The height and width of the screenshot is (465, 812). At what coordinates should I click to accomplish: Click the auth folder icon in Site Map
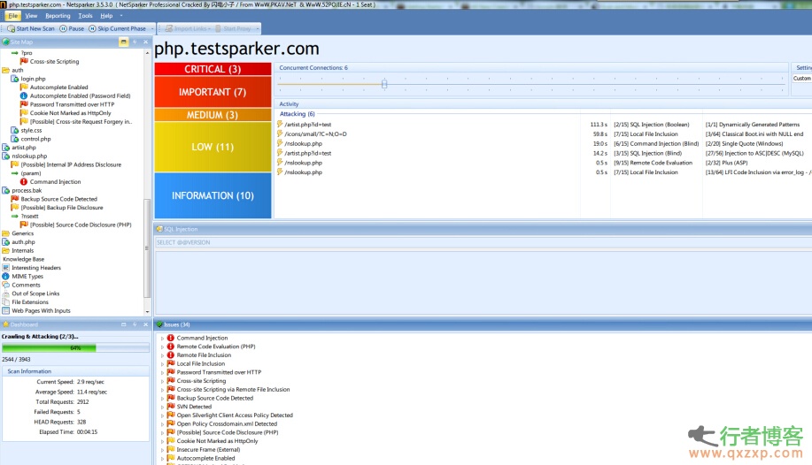click(x=5, y=70)
